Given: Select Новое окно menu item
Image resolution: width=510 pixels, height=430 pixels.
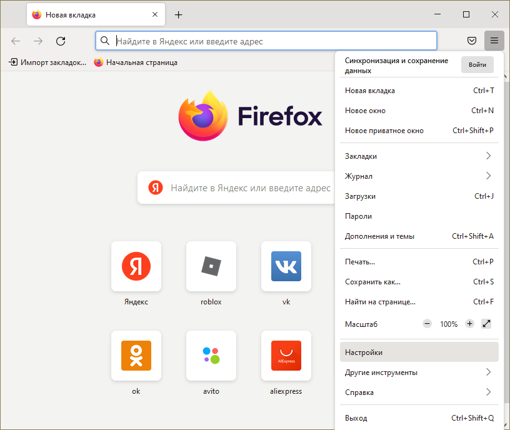Looking at the screenshot, I should pyautogui.click(x=419, y=111).
